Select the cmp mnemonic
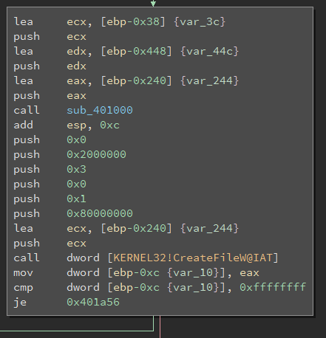This screenshot has height=338, width=326. click(23, 288)
